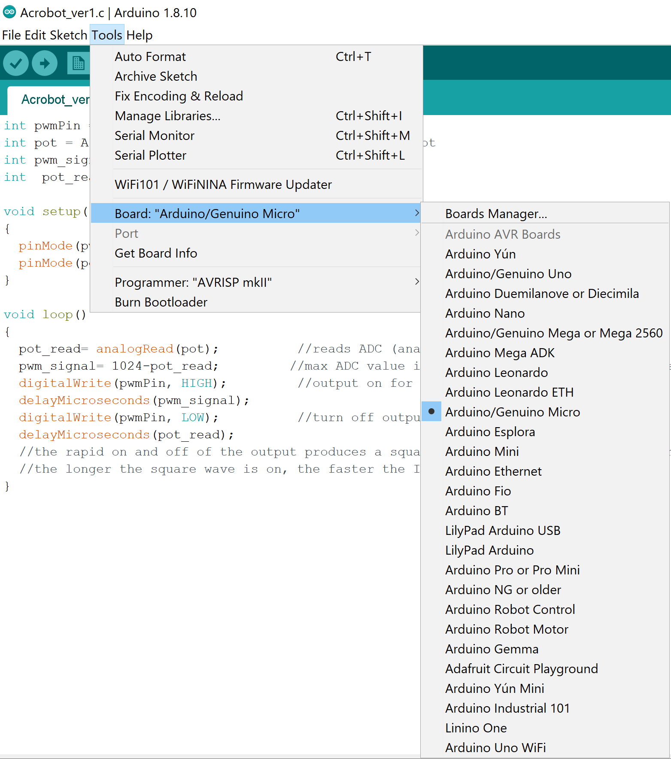The image size is (671, 759).
Task: Select the plain LilyPad Arduino board
Action: pos(545,550)
